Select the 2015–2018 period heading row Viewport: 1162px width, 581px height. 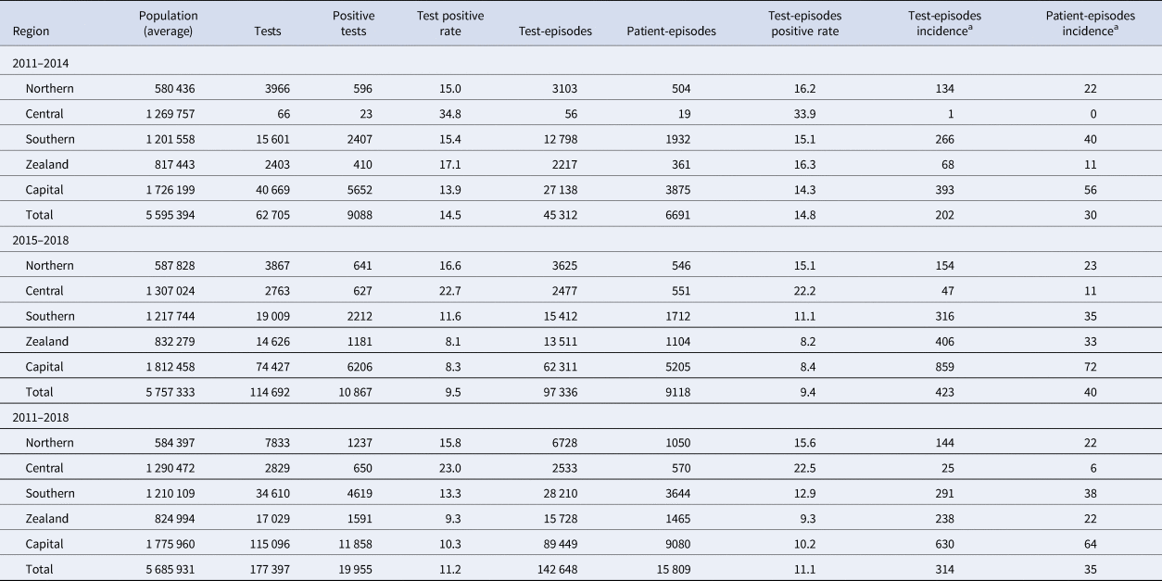(40, 240)
